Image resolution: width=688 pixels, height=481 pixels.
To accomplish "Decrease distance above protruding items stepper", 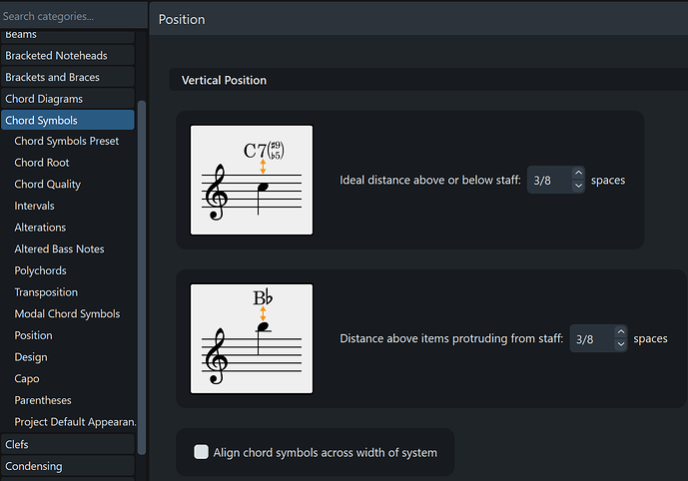I will click(x=621, y=344).
